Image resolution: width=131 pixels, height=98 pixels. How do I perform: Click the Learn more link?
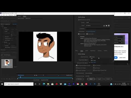coord(122,58)
